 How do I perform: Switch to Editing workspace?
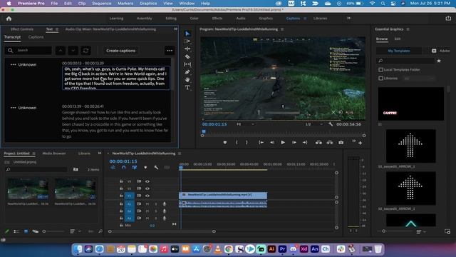click(x=171, y=19)
